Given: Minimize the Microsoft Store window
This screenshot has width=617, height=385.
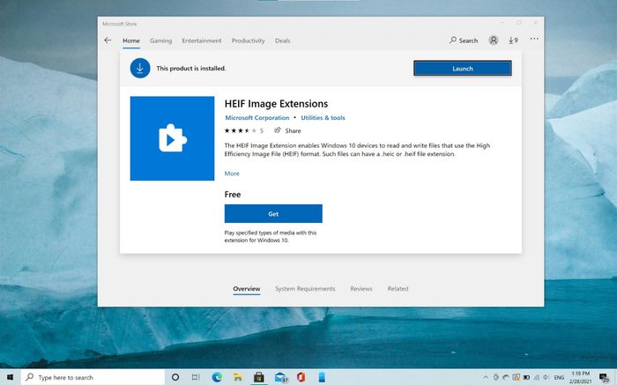Looking at the screenshot, I should point(503,23).
